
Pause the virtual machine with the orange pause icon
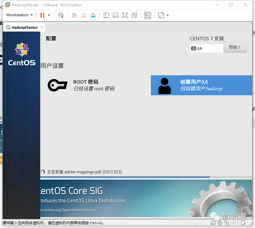point(42,15)
